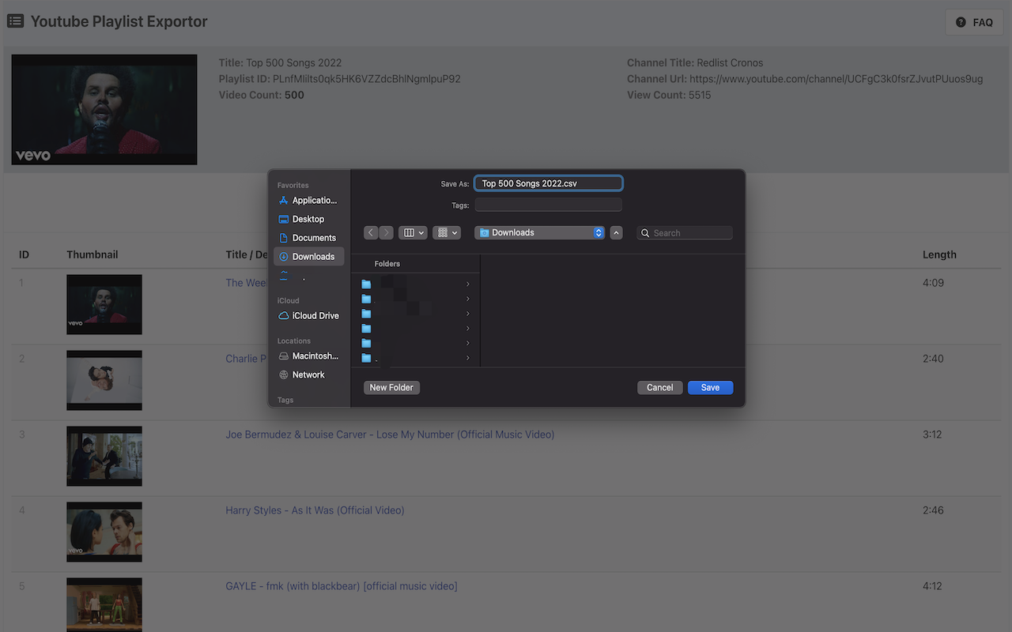The width and height of the screenshot is (1012, 632).
Task: Click the Save button
Action: click(x=709, y=387)
